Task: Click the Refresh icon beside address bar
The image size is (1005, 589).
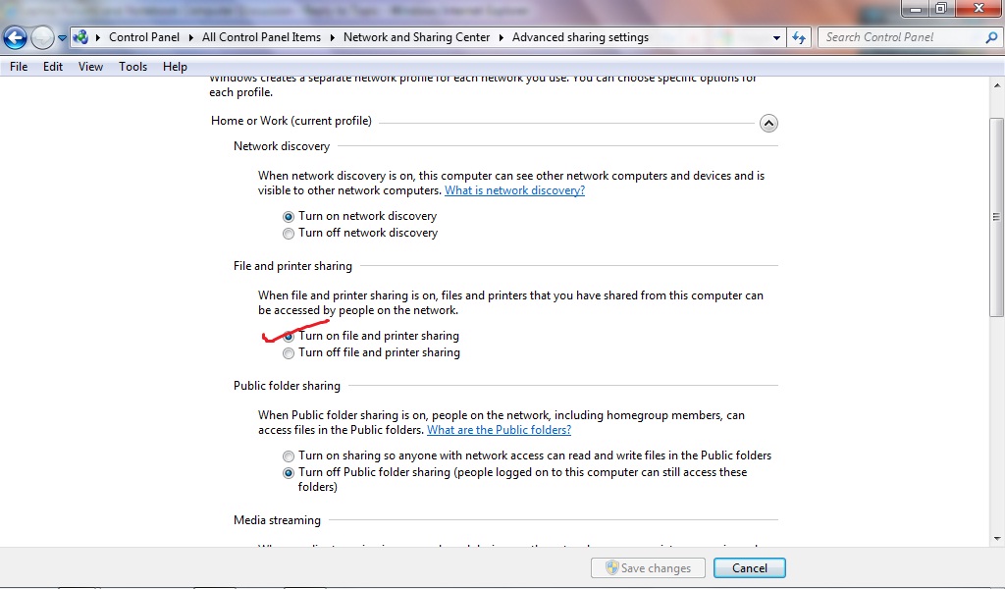Action: (799, 37)
